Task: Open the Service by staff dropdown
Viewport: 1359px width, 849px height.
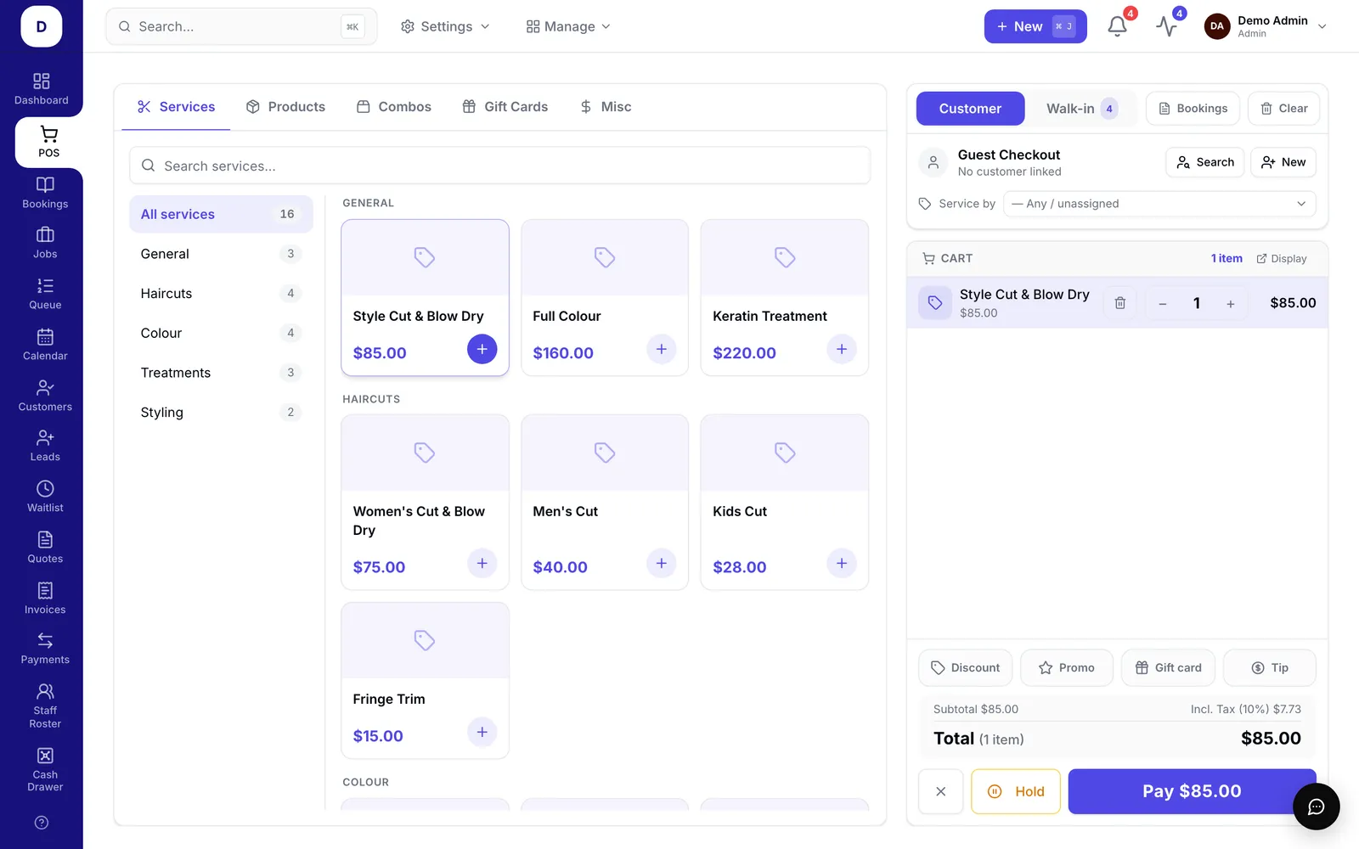Action: click(1159, 204)
